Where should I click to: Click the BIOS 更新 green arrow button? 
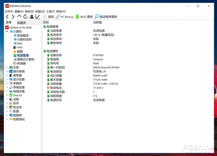(84, 17)
